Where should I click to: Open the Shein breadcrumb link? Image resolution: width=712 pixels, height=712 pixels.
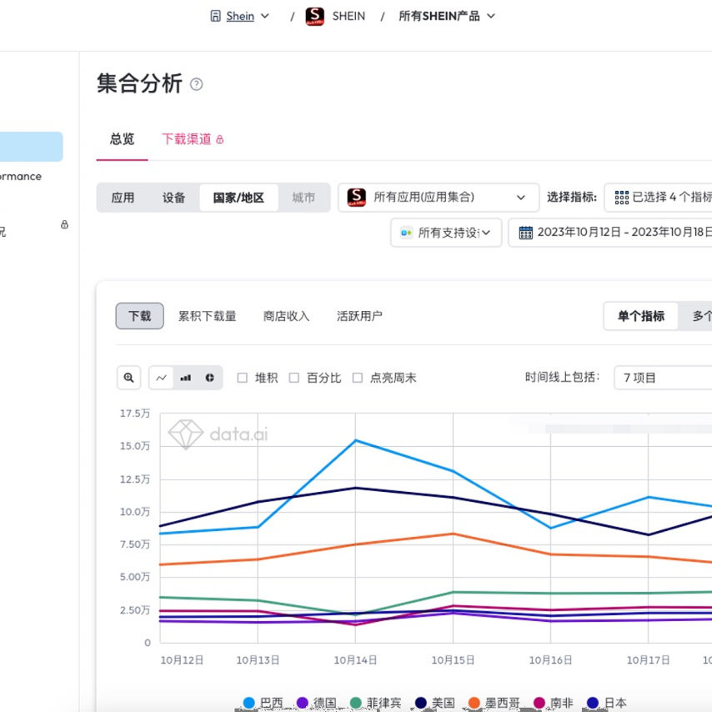240,16
